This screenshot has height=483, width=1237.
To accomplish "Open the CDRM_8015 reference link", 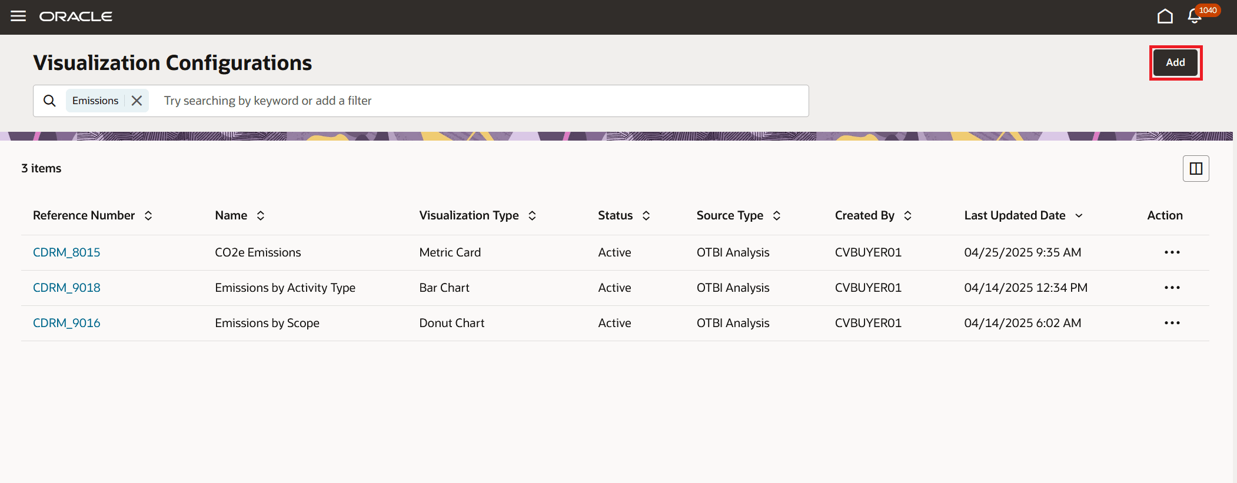I will (x=66, y=252).
